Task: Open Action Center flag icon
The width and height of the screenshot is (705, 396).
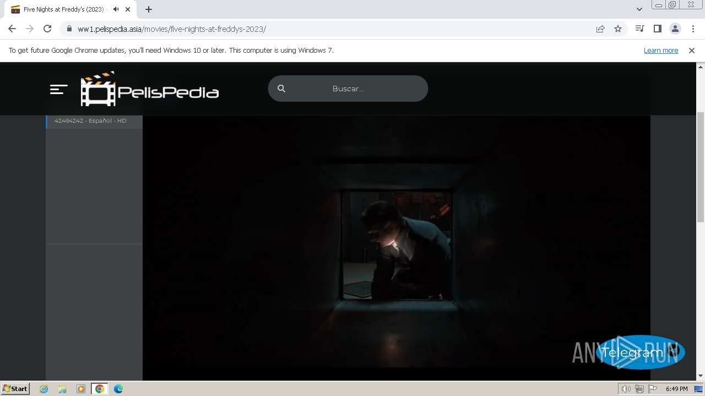Action: tap(653, 389)
